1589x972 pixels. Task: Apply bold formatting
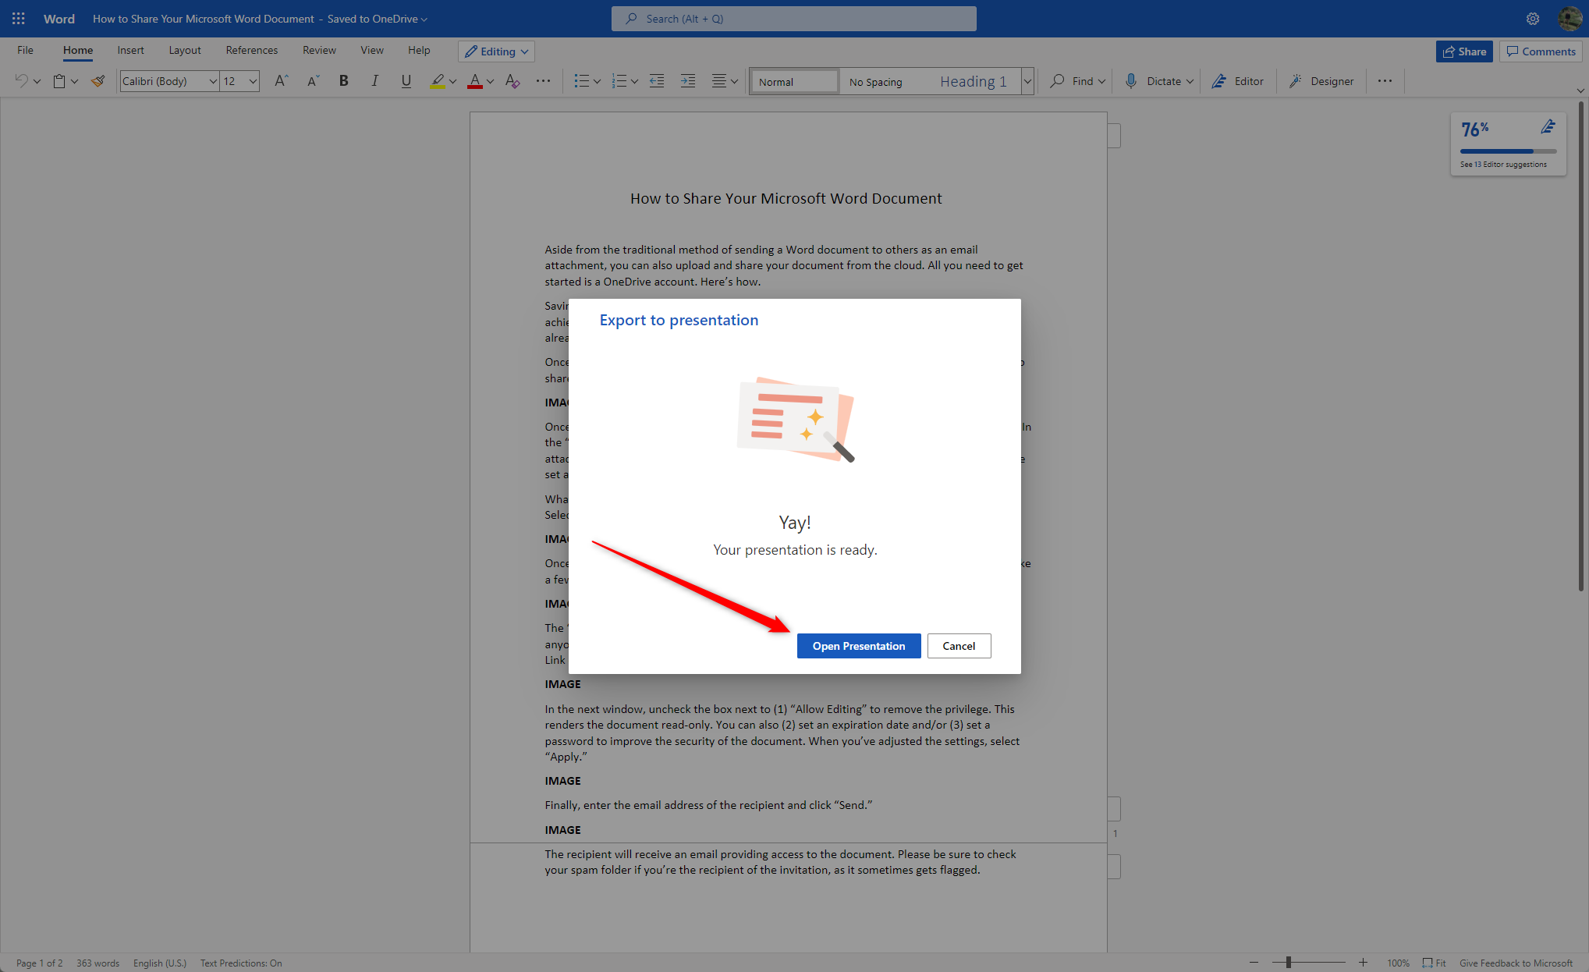coord(343,80)
